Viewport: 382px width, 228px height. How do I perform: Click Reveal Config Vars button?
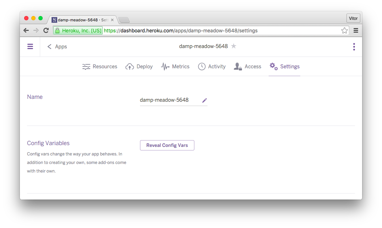[167, 145]
